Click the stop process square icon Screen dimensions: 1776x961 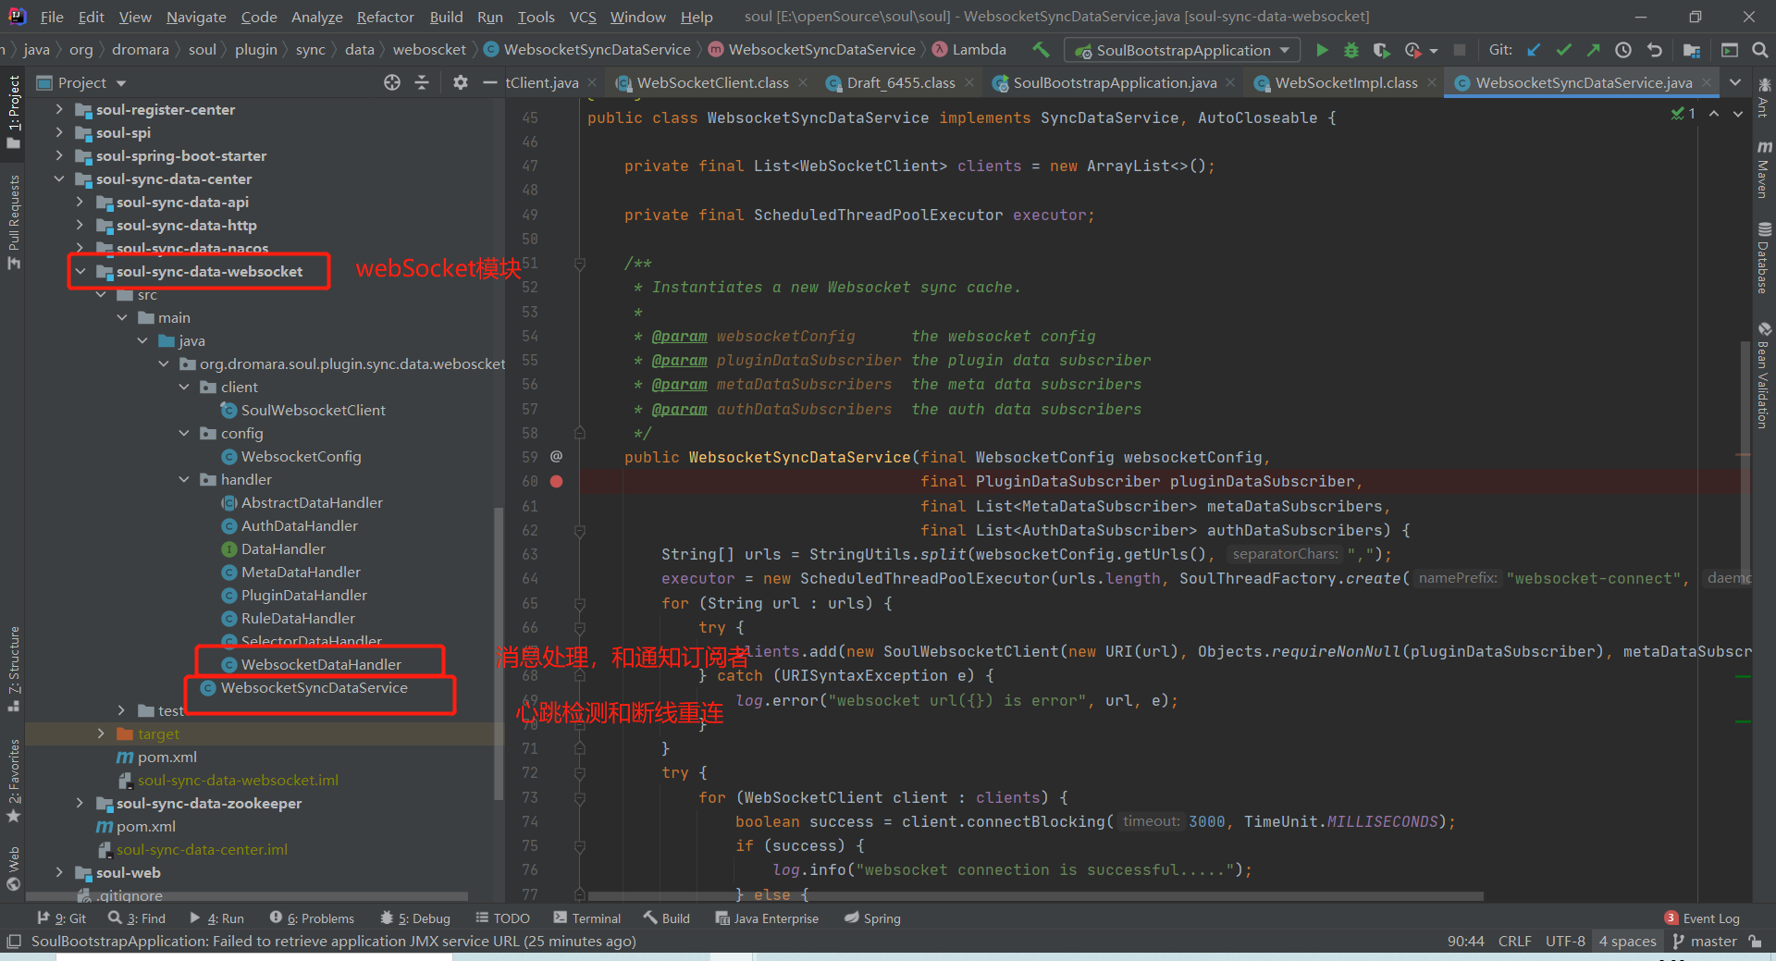pyautogui.click(x=1460, y=50)
